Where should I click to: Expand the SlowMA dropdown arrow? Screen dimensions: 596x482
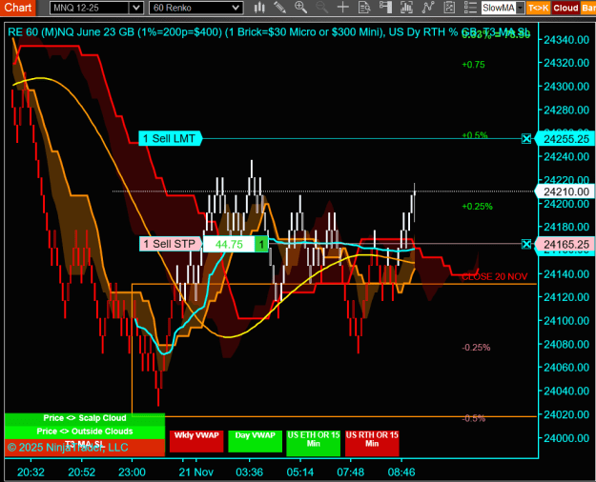pos(521,8)
